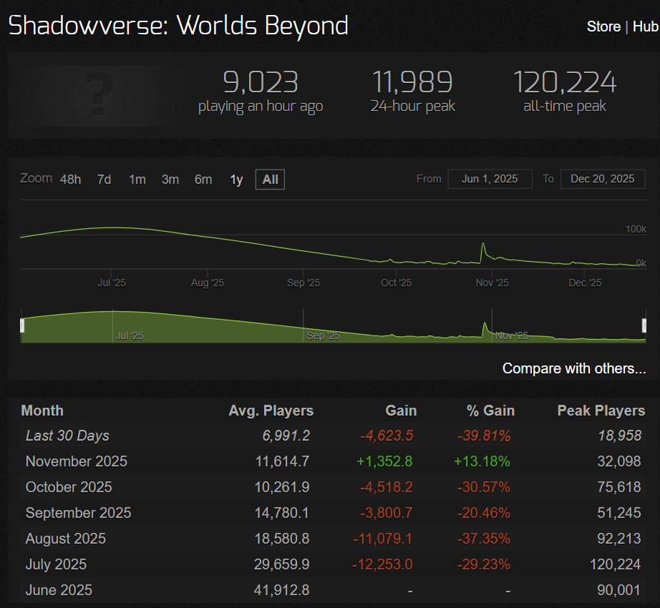Image resolution: width=660 pixels, height=608 pixels.
Task: Click the From date field Jun 1, 2025
Action: pyautogui.click(x=490, y=179)
